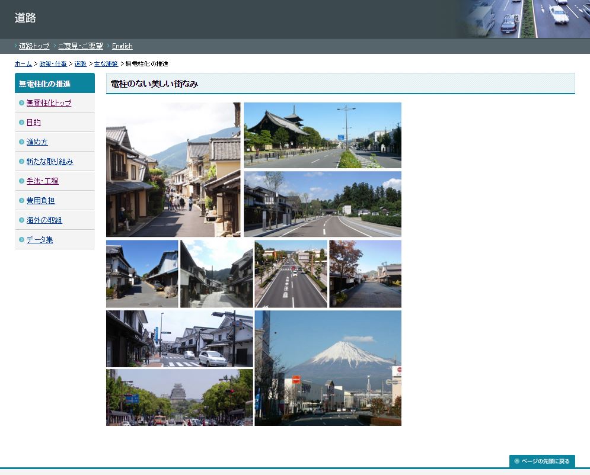Screen dimensions: 590x475
Task: Select 費用負担 in the sidebar
Action: (40, 201)
